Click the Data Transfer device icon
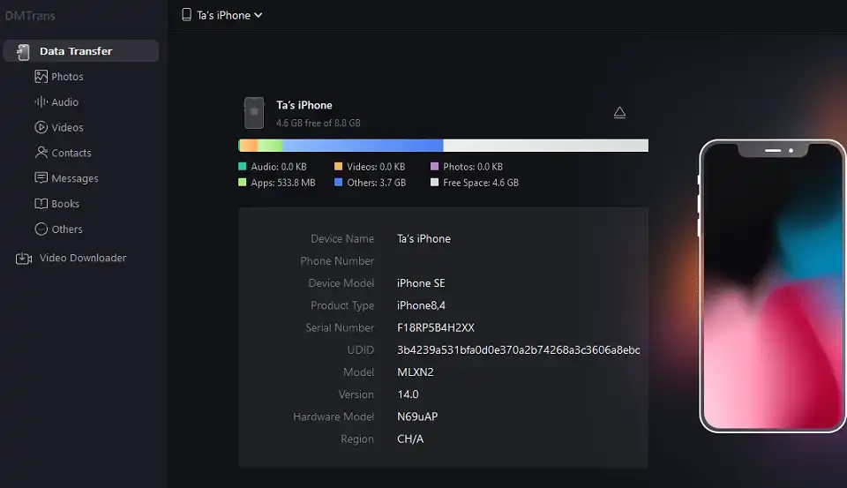The width and height of the screenshot is (847, 488). click(x=23, y=51)
